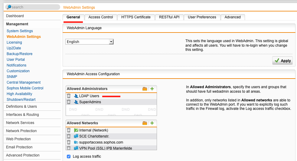297x161 pixels.
Task: Delete SuperAdmins entry using trash icon
Action: coord(69,102)
